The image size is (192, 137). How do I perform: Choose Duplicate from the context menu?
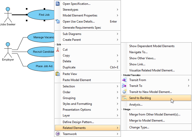pos(87,67)
